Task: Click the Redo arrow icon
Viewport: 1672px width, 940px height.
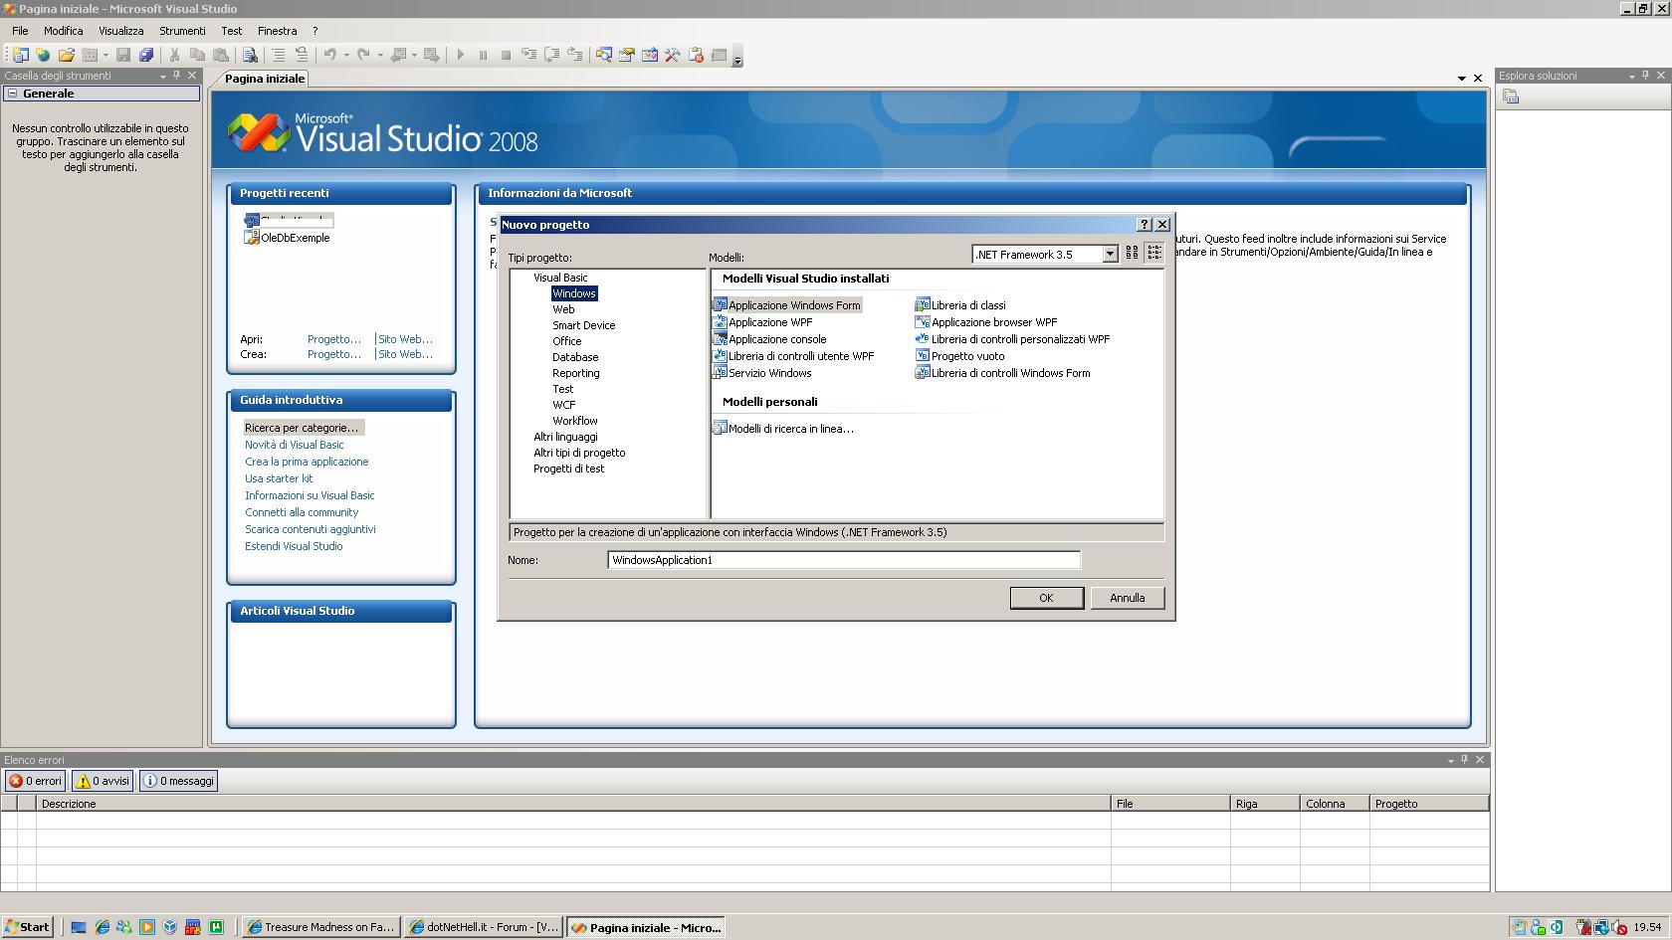Action: 363,55
